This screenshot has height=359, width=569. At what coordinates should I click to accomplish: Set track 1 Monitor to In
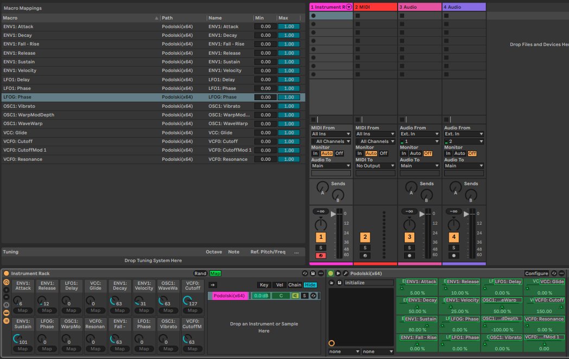[315, 154]
